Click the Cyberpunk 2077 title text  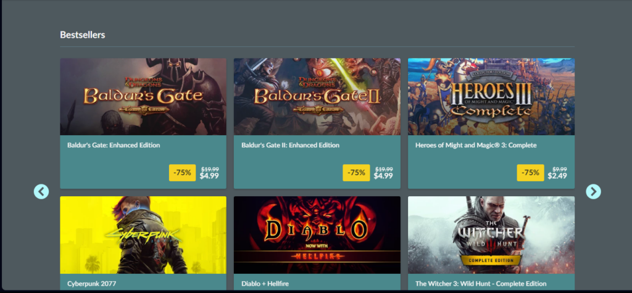[91, 284]
